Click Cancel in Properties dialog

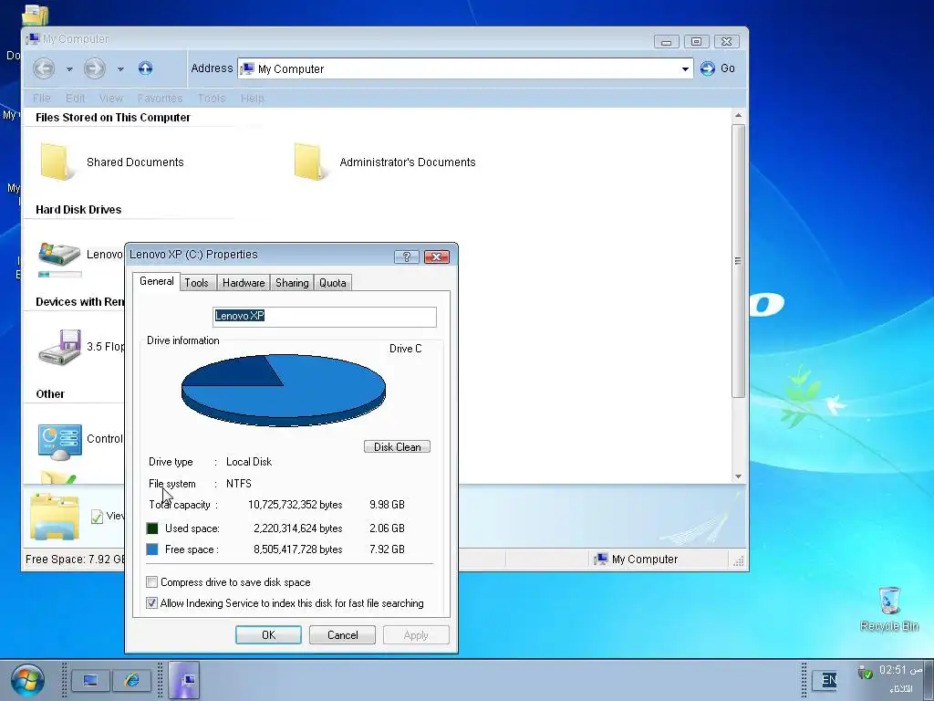click(x=343, y=635)
